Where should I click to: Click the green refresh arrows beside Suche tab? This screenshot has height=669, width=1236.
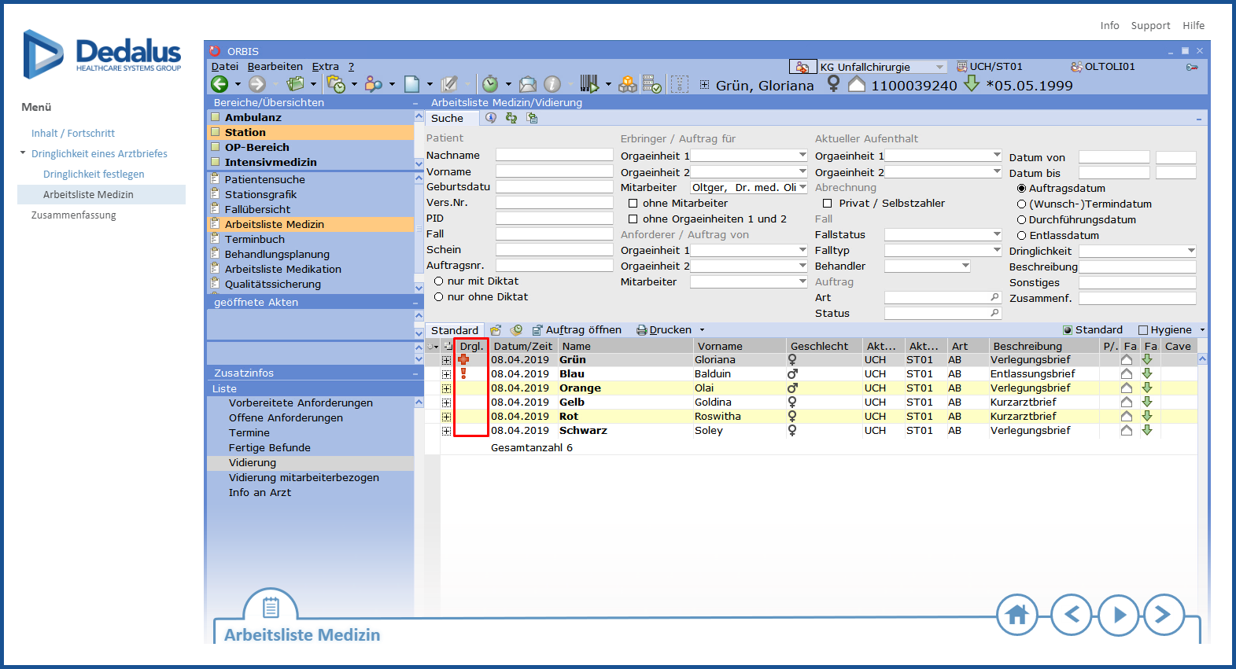pyautogui.click(x=511, y=118)
